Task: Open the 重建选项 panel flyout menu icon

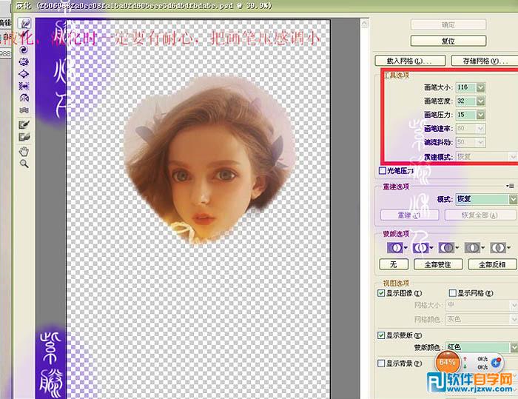Action: pos(510,186)
